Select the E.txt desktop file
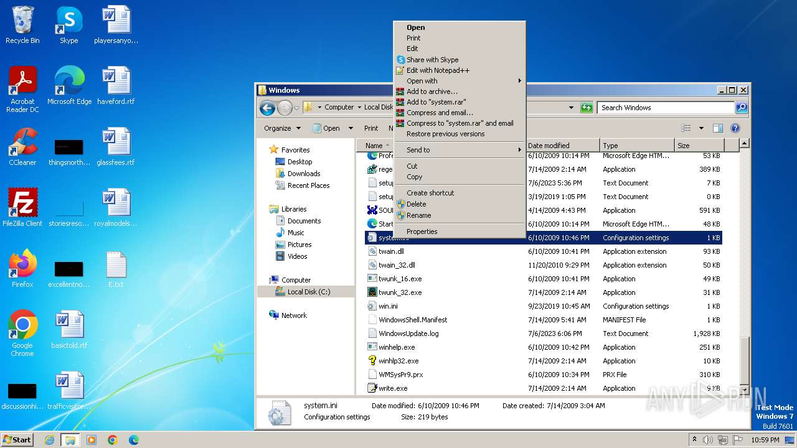This screenshot has height=448, width=797. coord(116,269)
